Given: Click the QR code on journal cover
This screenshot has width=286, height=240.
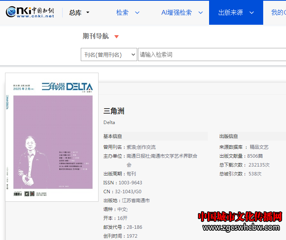Looking at the screenshot, I should pyautogui.click(x=27, y=194).
